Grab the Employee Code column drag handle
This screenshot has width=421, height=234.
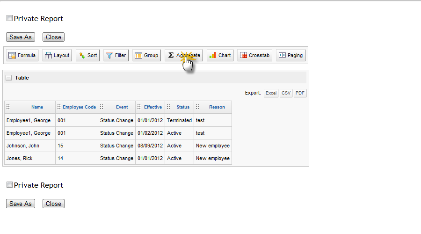59,107
